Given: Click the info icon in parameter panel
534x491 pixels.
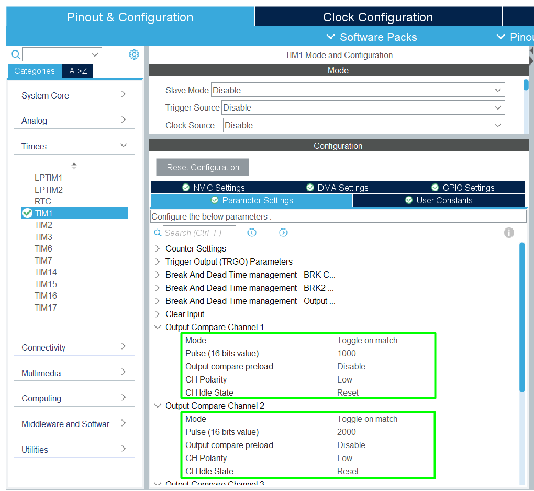Looking at the screenshot, I should click(508, 233).
